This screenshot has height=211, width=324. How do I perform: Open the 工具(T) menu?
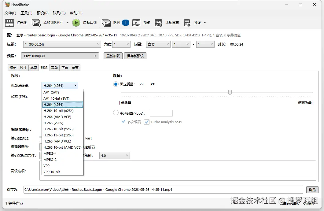[x=27, y=13]
